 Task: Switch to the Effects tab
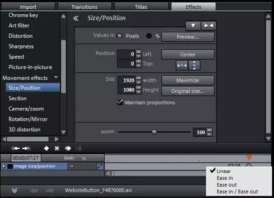[x=193, y=7]
